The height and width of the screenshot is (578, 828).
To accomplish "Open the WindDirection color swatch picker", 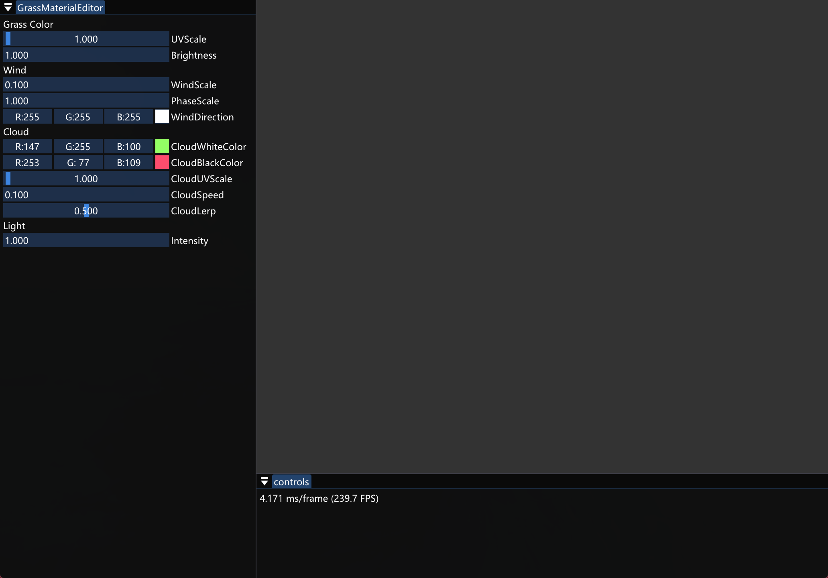I will tap(161, 116).
